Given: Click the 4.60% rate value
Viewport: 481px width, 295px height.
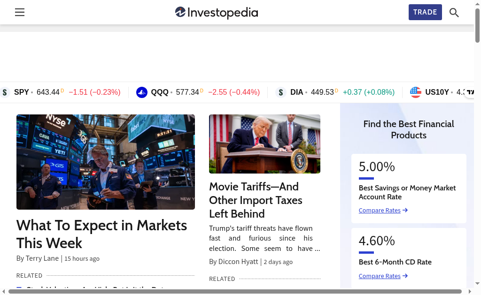Looking at the screenshot, I should click(377, 241).
